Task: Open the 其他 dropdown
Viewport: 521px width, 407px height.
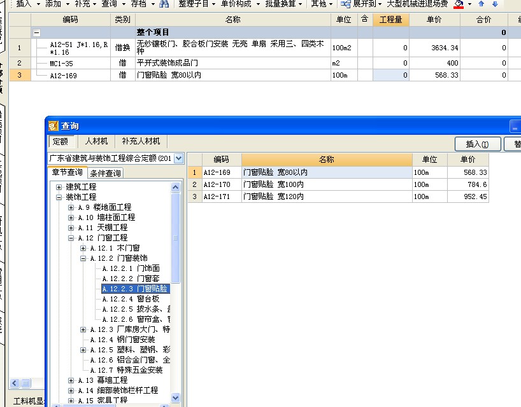Action: (322, 4)
